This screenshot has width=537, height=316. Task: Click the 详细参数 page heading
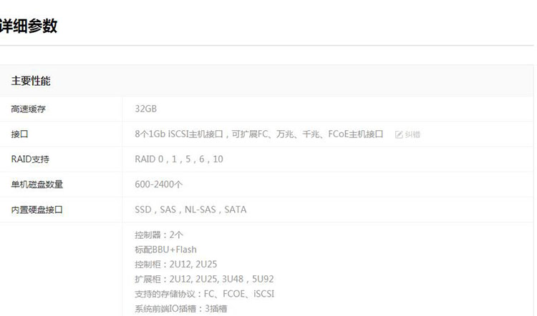pos(29,26)
